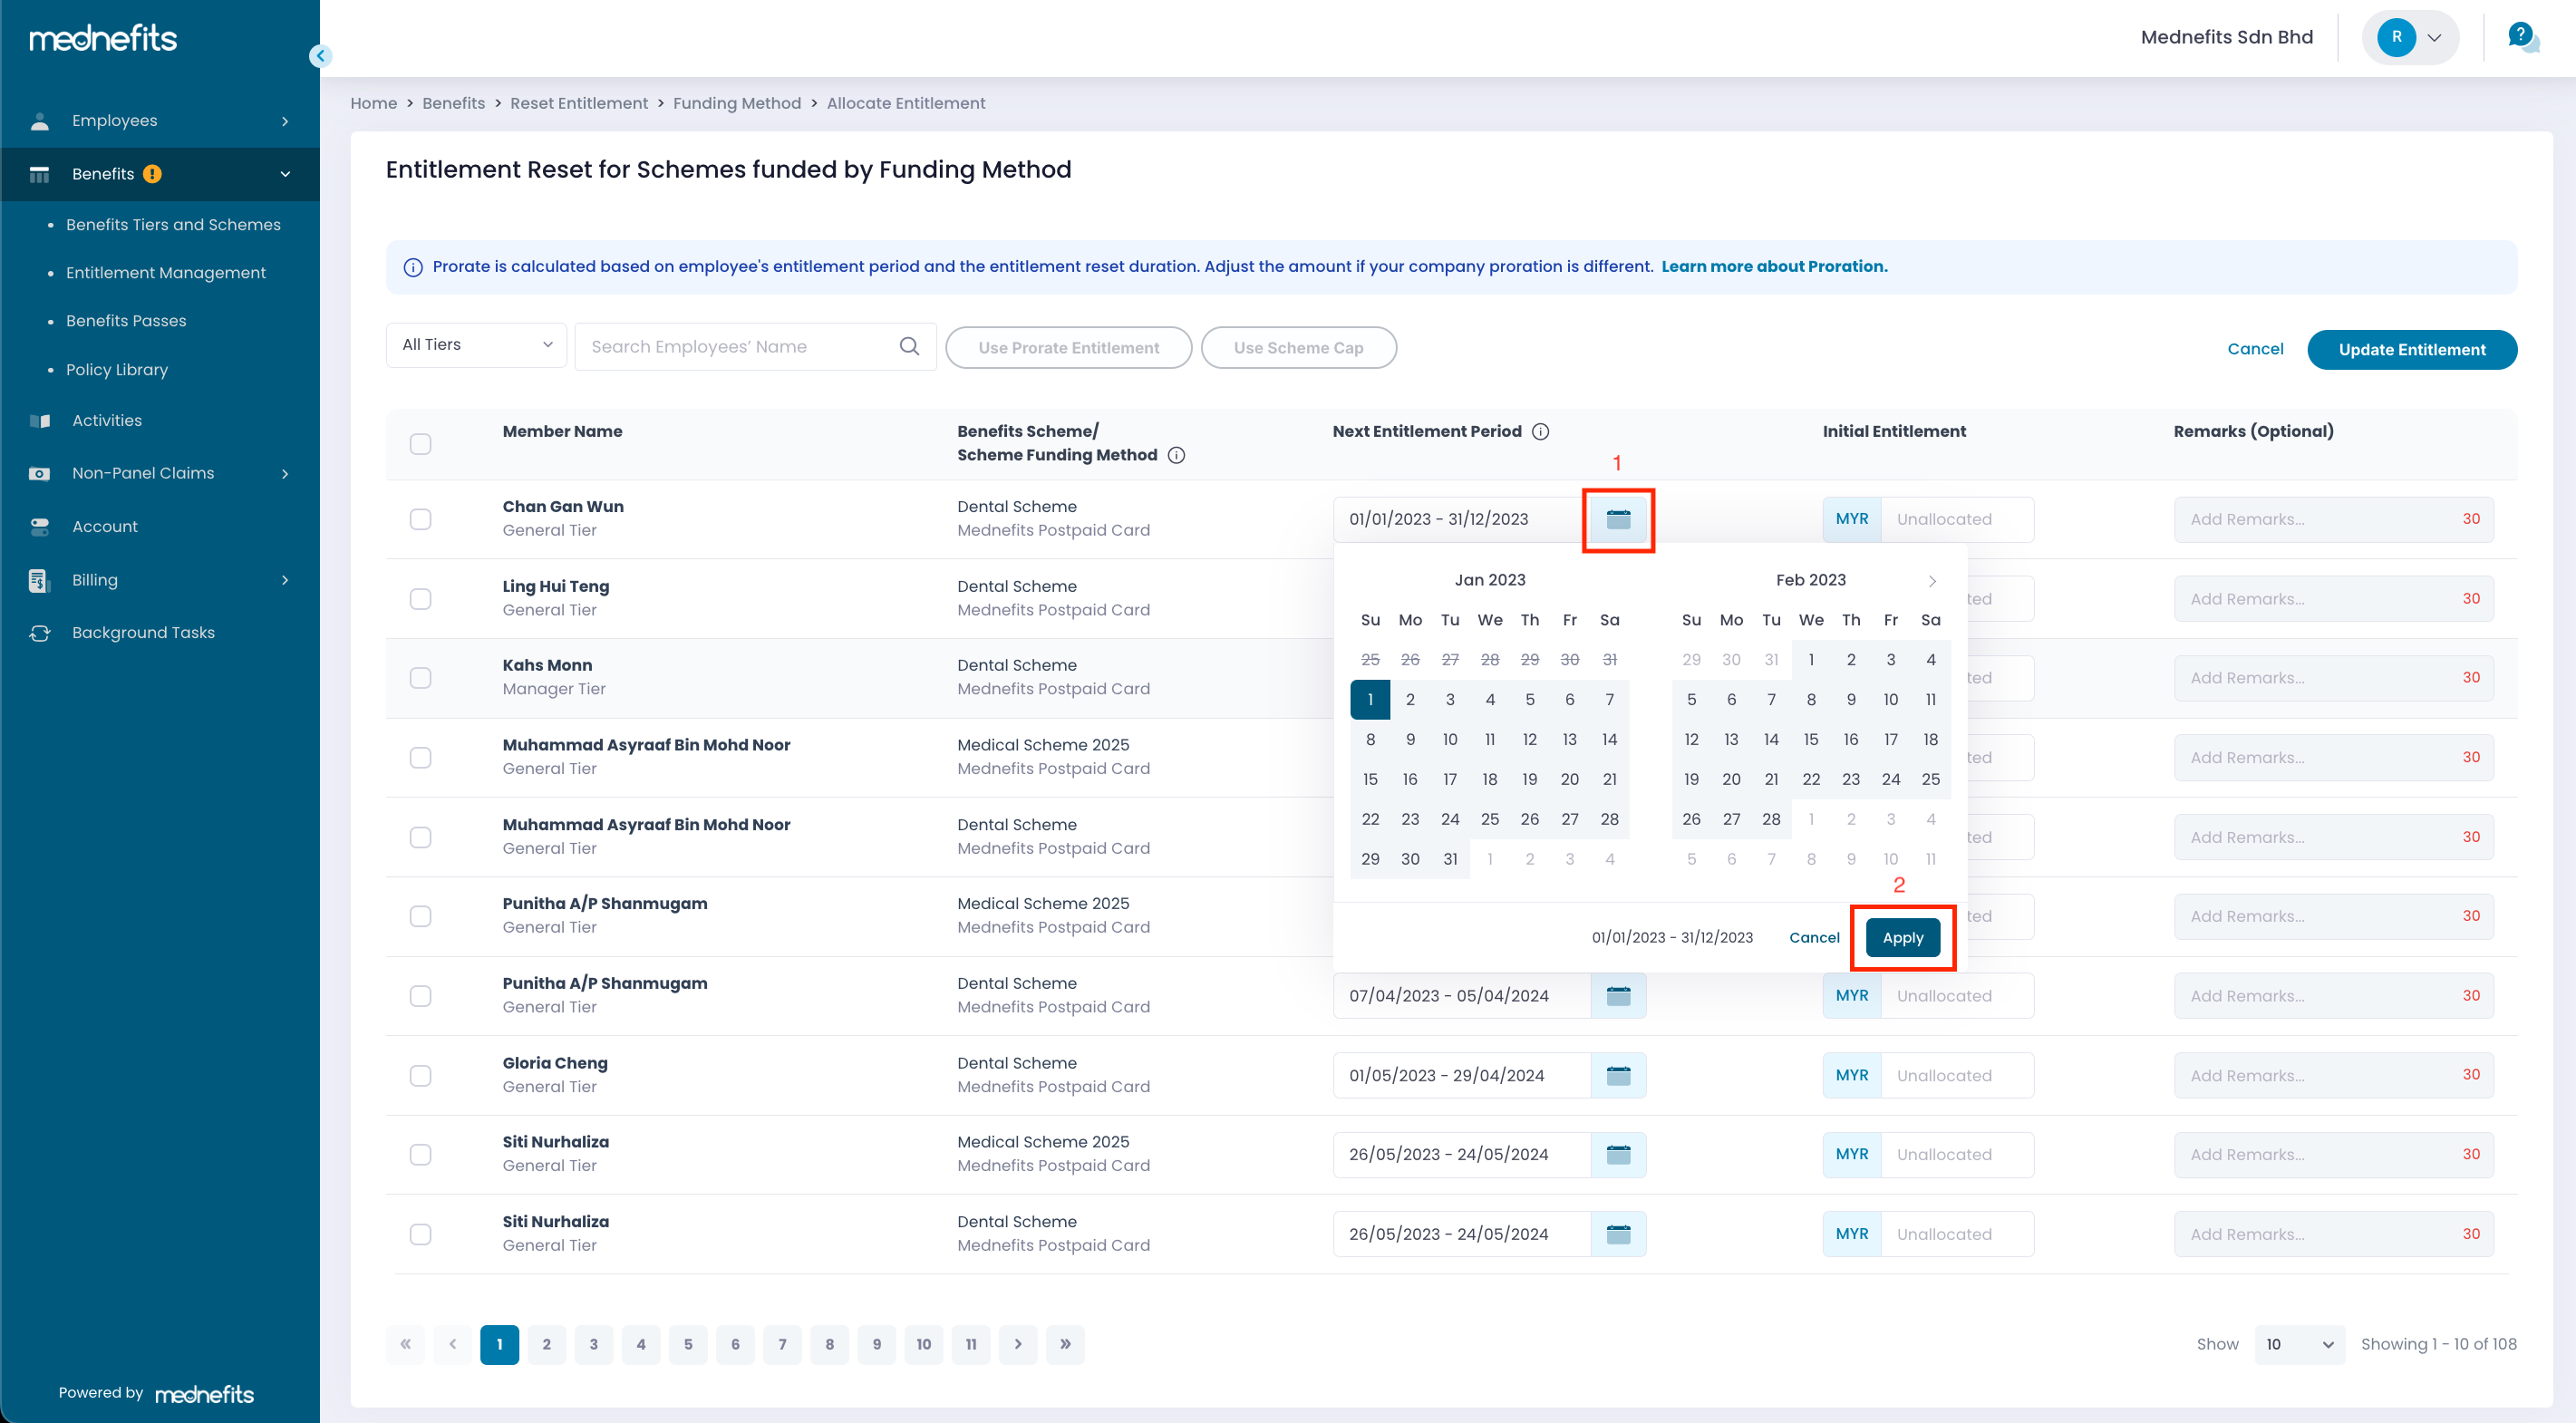
Task: Click next month arrow in calendar
Action: pos(1932,580)
